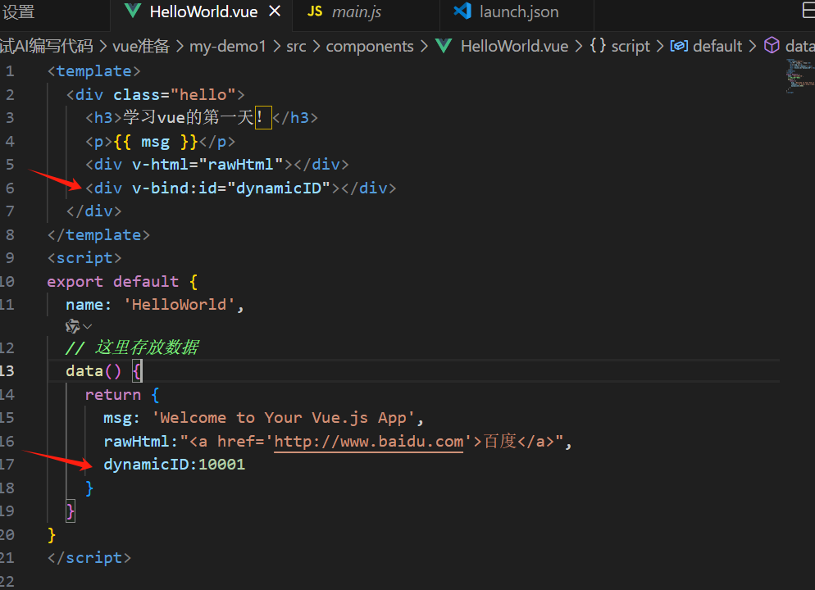Select default in the breadcrumb
The width and height of the screenshot is (815, 590).
point(717,46)
